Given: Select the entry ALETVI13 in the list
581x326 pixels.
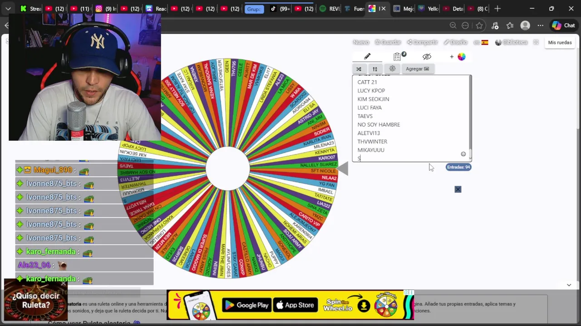Looking at the screenshot, I should click(x=369, y=133).
